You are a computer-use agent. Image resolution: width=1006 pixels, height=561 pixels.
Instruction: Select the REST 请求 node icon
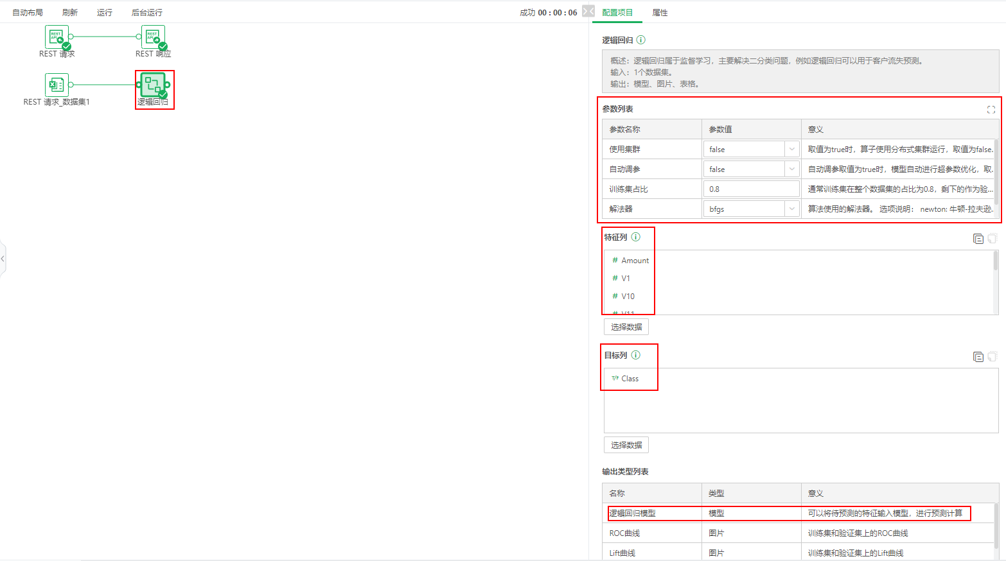(x=57, y=37)
